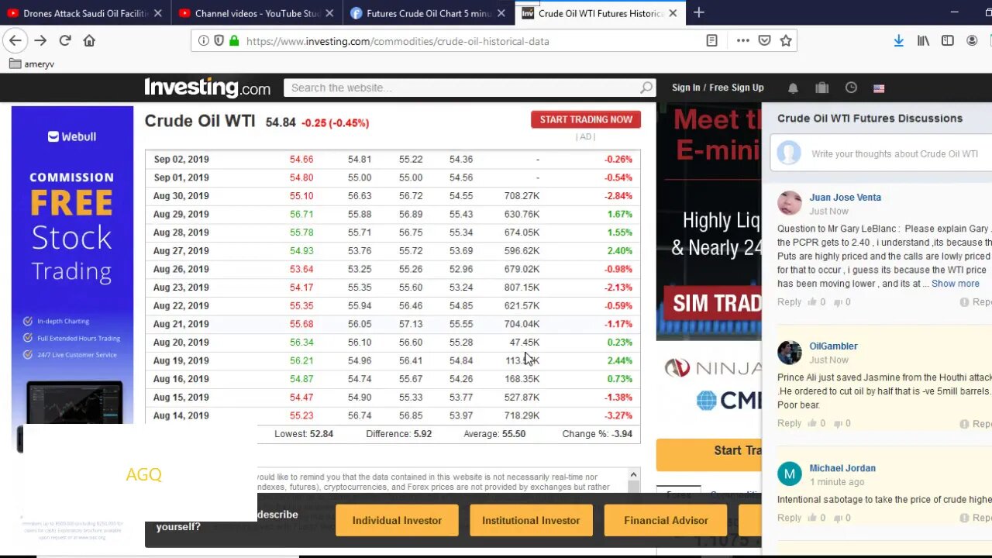This screenshot has width=992, height=558.
Task: Open the recent history clock icon
Action: pos(851,88)
